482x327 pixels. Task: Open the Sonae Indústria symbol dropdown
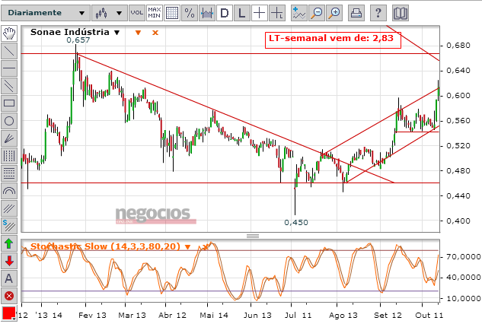[x=117, y=33]
